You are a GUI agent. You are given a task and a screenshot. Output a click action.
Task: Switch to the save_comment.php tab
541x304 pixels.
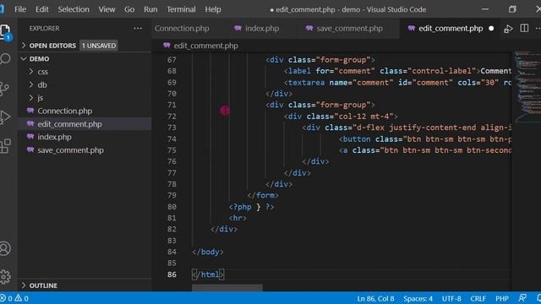(349, 29)
